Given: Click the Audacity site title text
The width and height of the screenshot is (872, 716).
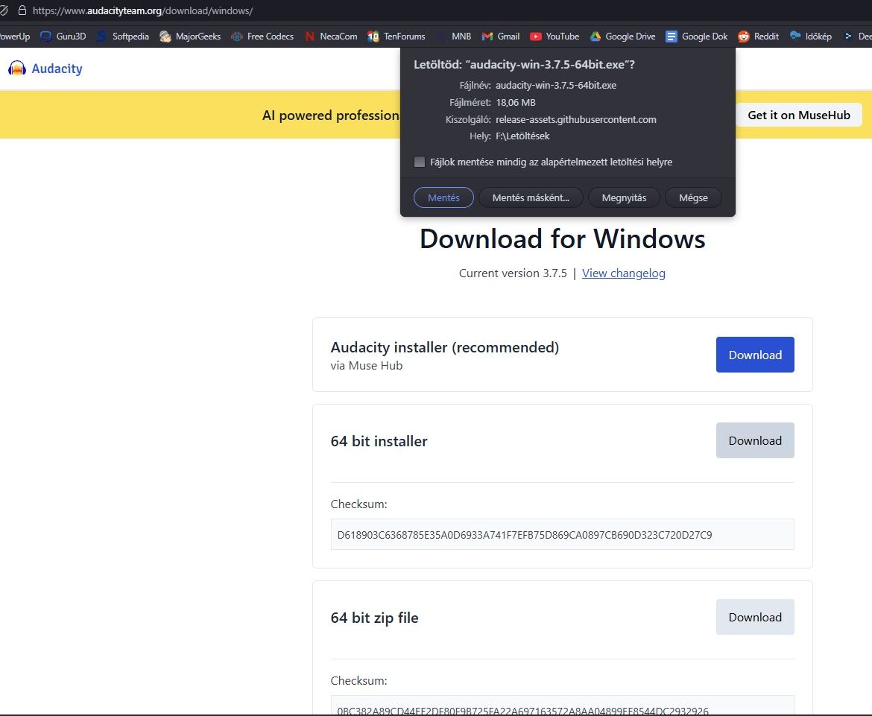Looking at the screenshot, I should 57,69.
